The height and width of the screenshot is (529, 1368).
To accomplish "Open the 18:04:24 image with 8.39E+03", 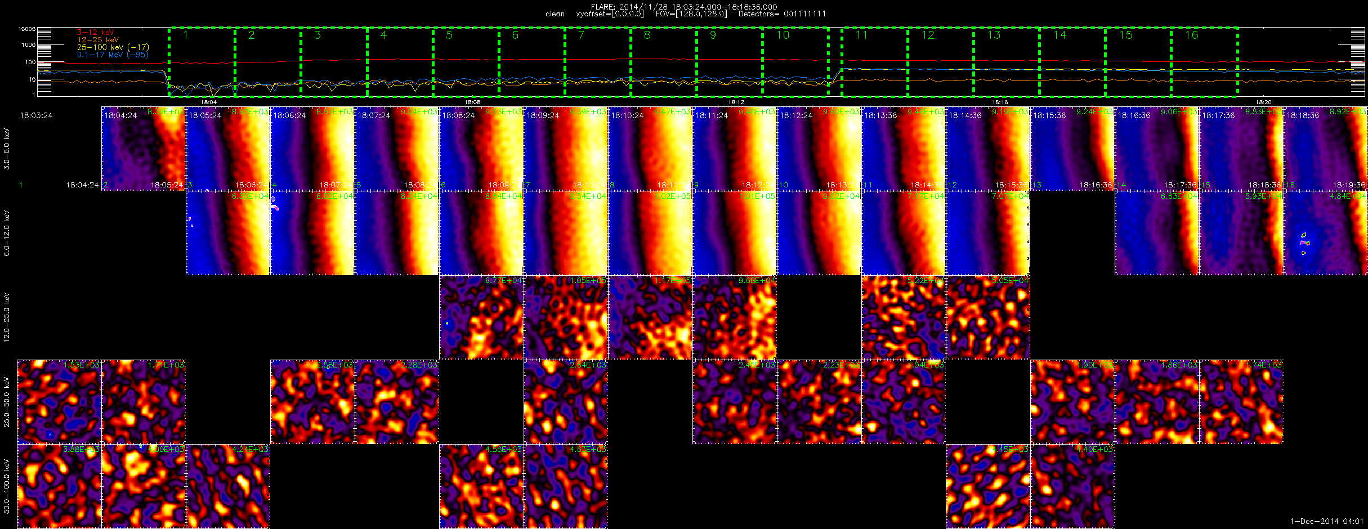I will pos(144,149).
